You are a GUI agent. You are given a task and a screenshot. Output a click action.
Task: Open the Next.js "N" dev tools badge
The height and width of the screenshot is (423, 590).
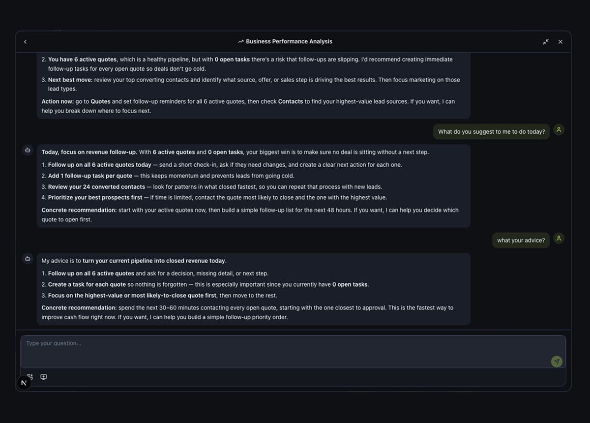pos(24,383)
